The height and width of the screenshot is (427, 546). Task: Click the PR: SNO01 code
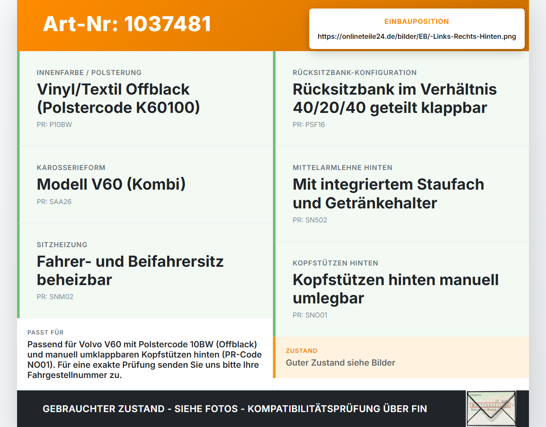point(310,315)
